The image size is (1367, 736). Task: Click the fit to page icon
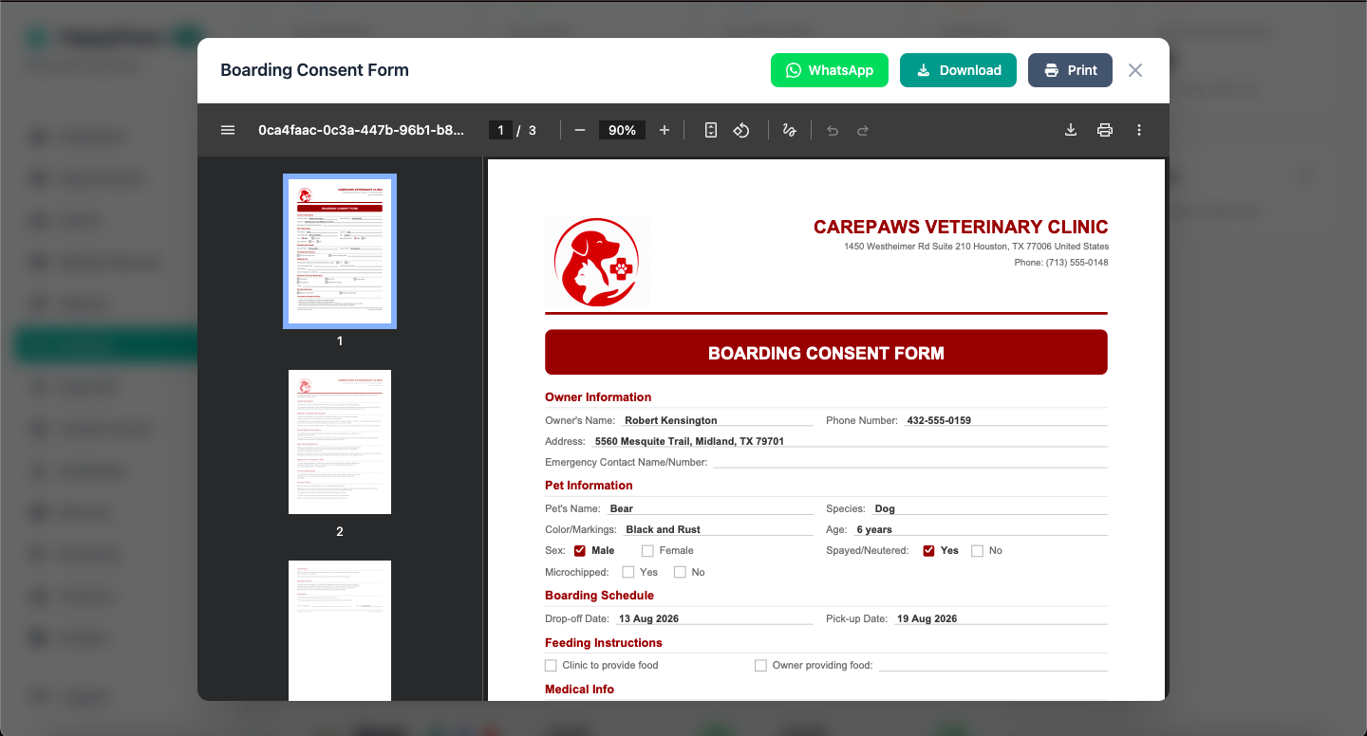(711, 130)
